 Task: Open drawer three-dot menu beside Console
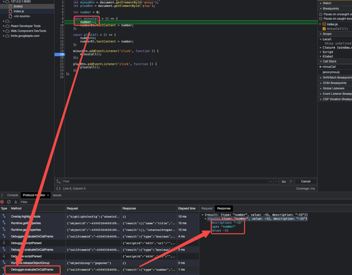(2, 195)
